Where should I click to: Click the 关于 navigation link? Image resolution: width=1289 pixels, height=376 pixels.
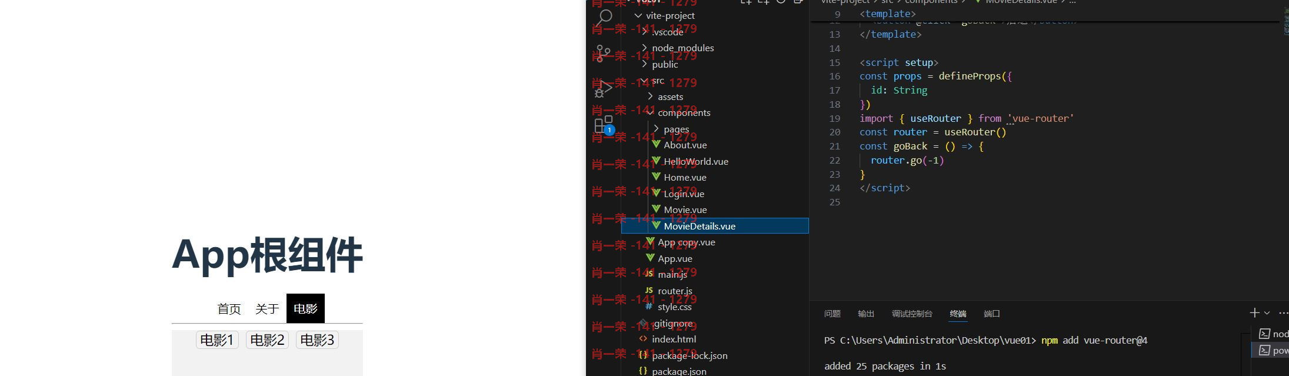pyautogui.click(x=267, y=309)
